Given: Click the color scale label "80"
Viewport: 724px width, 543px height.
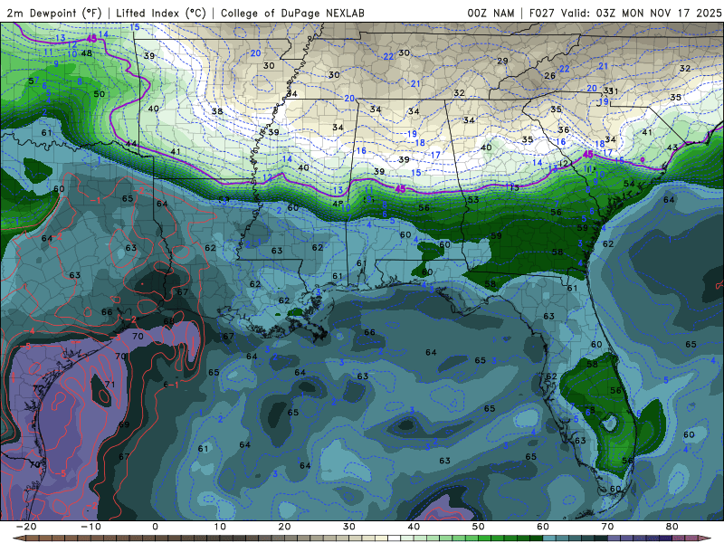Looking at the screenshot, I should 672,527.
